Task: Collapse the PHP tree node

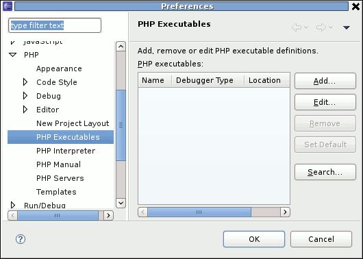Action: [13, 55]
